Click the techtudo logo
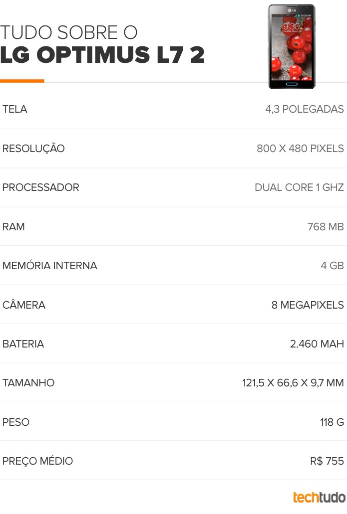This screenshot has width=347, height=514. click(x=319, y=497)
